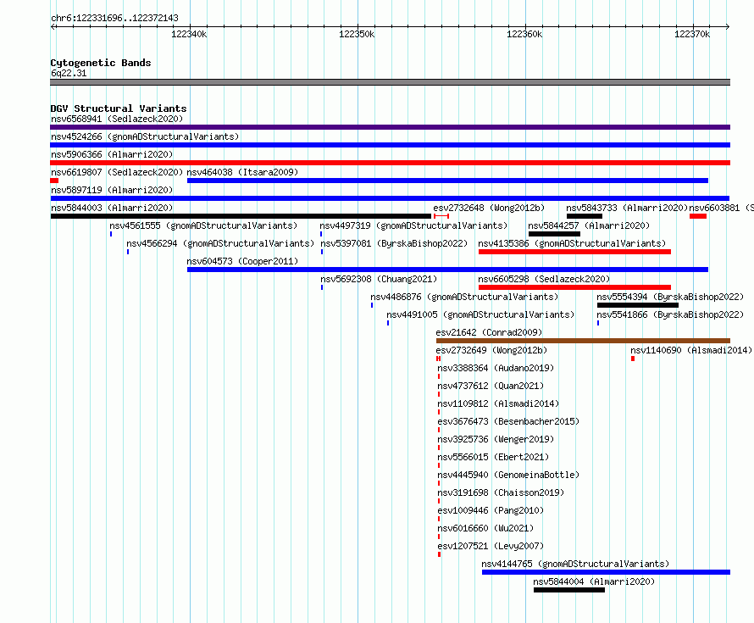754x623 pixels.
Task: Click the nsv5843733 (Almarri2020) label
Action: click(x=627, y=208)
